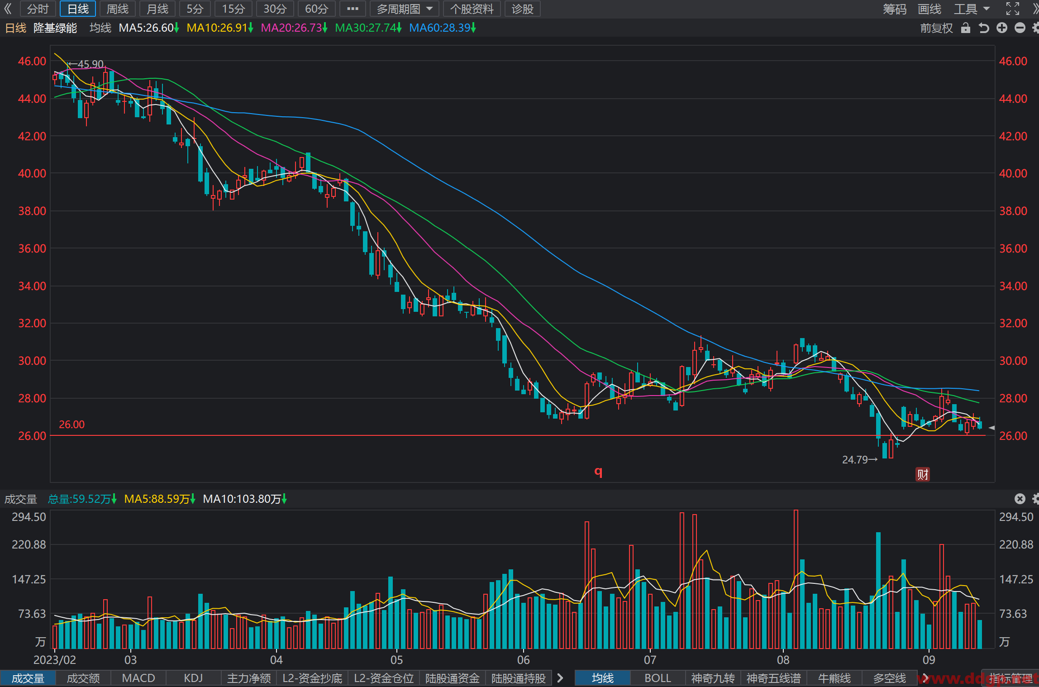Switch to 周线 weekly chart

click(x=117, y=9)
